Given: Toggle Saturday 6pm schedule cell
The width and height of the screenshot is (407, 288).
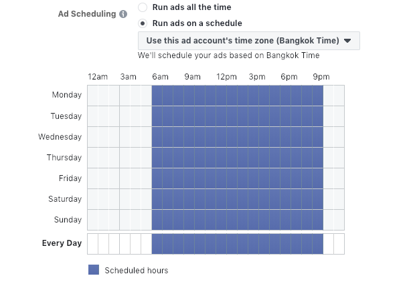Looking at the screenshot, I should (286, 199).
